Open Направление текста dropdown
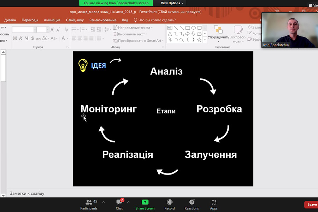The width and height of the screenshot is (318, 212). pos(132,28)
